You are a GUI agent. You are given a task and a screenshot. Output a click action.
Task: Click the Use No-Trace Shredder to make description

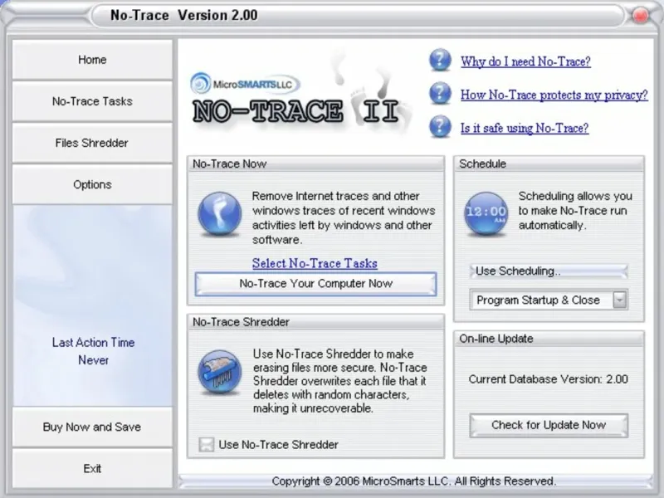click(339, 381)
